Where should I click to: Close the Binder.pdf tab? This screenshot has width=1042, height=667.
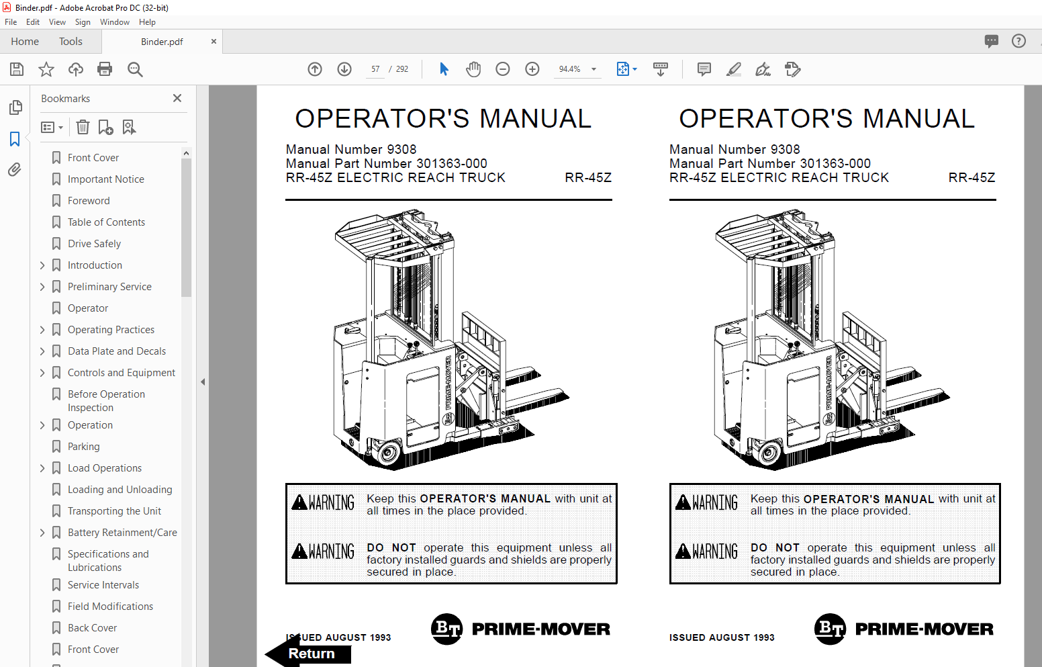214,41
